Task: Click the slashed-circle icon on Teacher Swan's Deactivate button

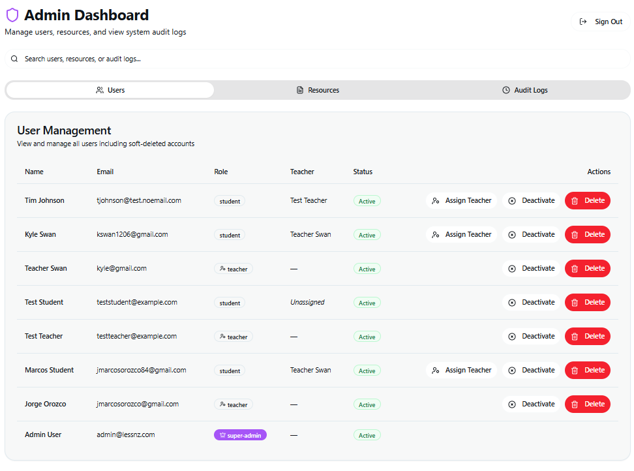Action: (x=511, y=268)
